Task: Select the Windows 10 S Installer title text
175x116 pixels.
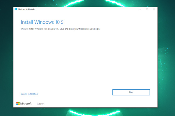Action: (x=26, y=9)
